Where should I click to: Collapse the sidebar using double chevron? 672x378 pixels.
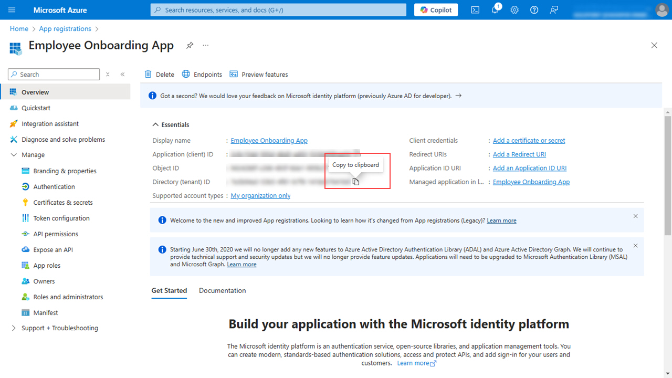122,75
